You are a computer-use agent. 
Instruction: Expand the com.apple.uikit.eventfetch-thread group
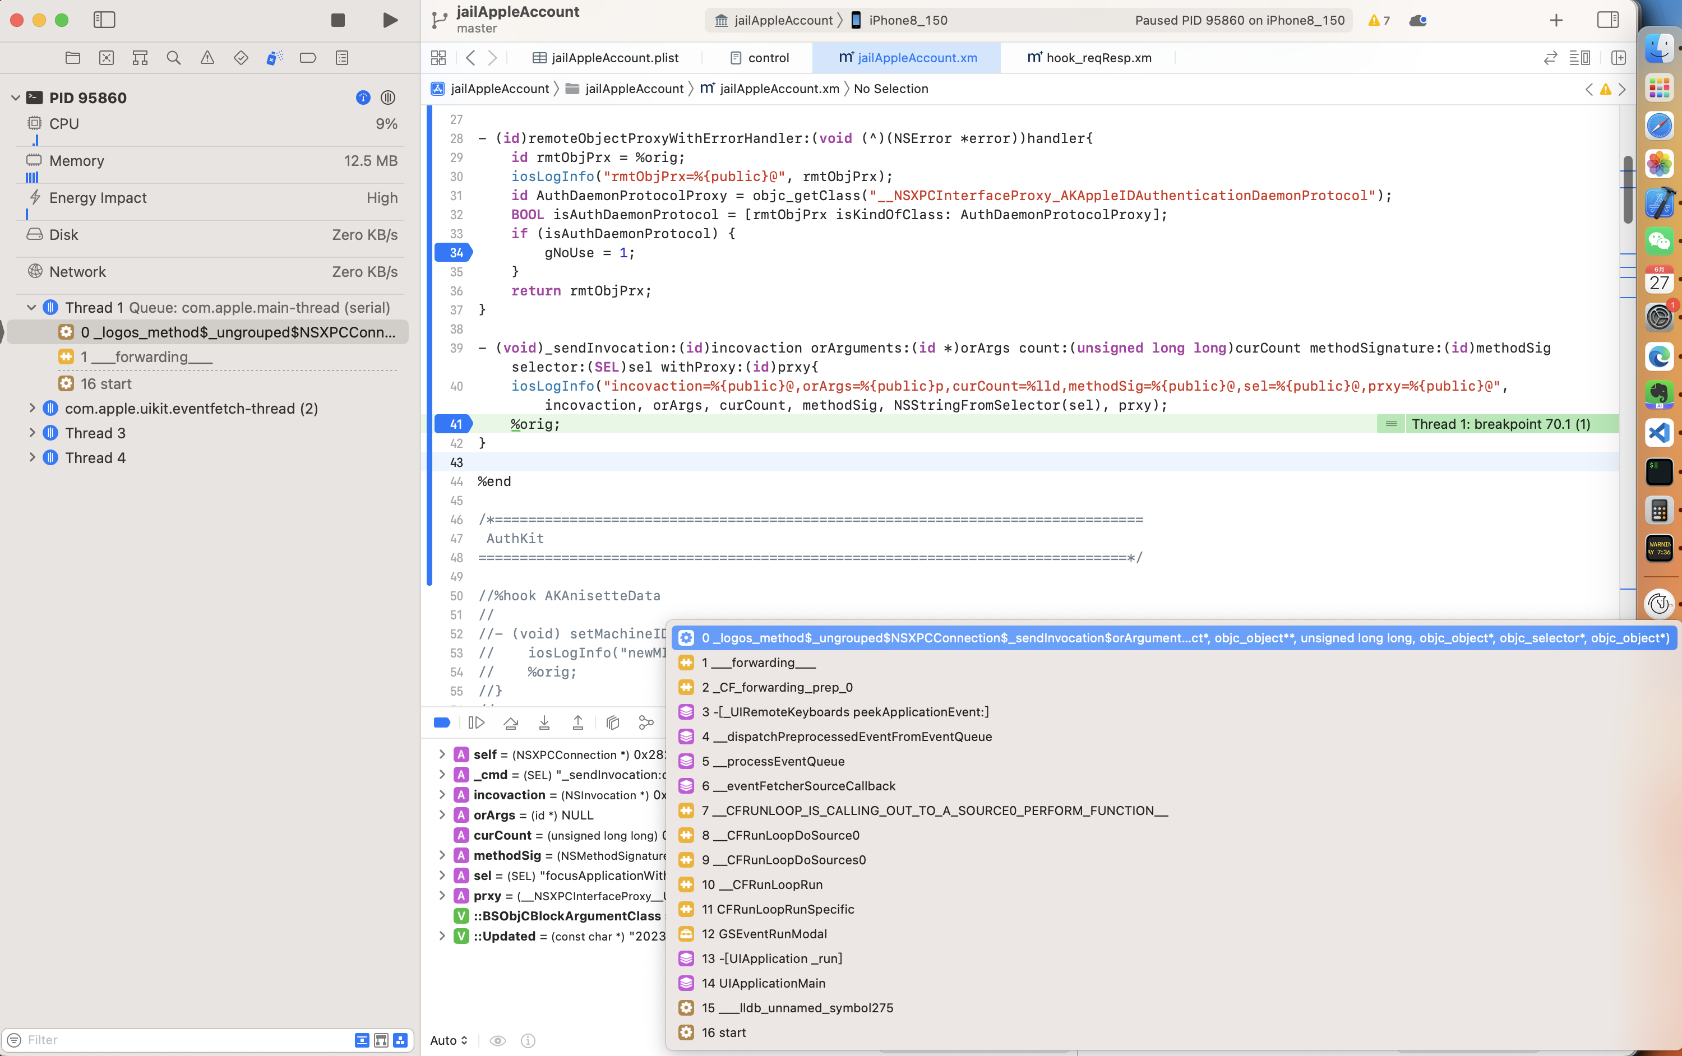(x=30, y=407)
